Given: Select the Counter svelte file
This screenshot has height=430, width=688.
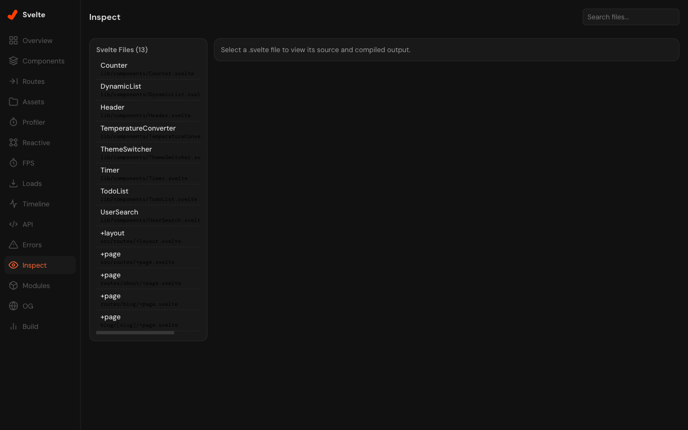Looking at the screenshot, I should [148, 69].
